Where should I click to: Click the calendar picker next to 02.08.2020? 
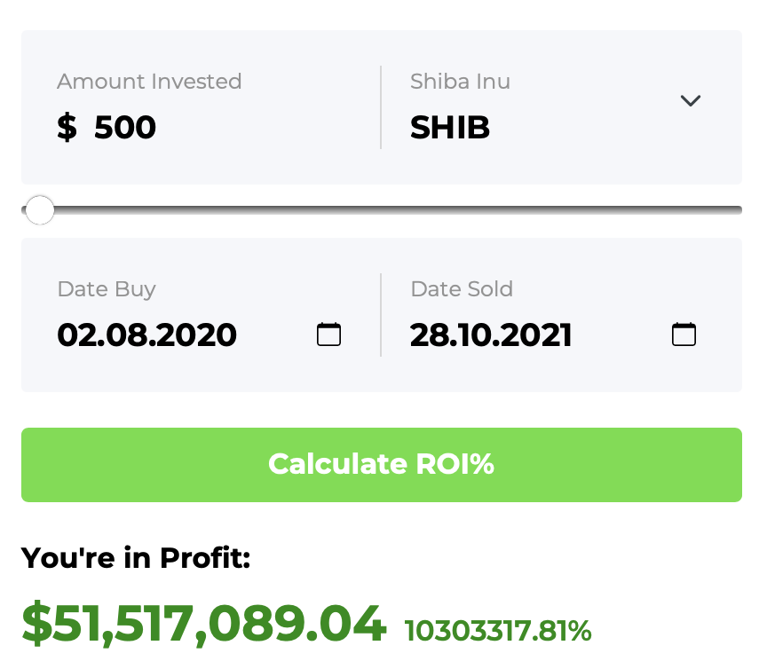[x=328, y=334]
